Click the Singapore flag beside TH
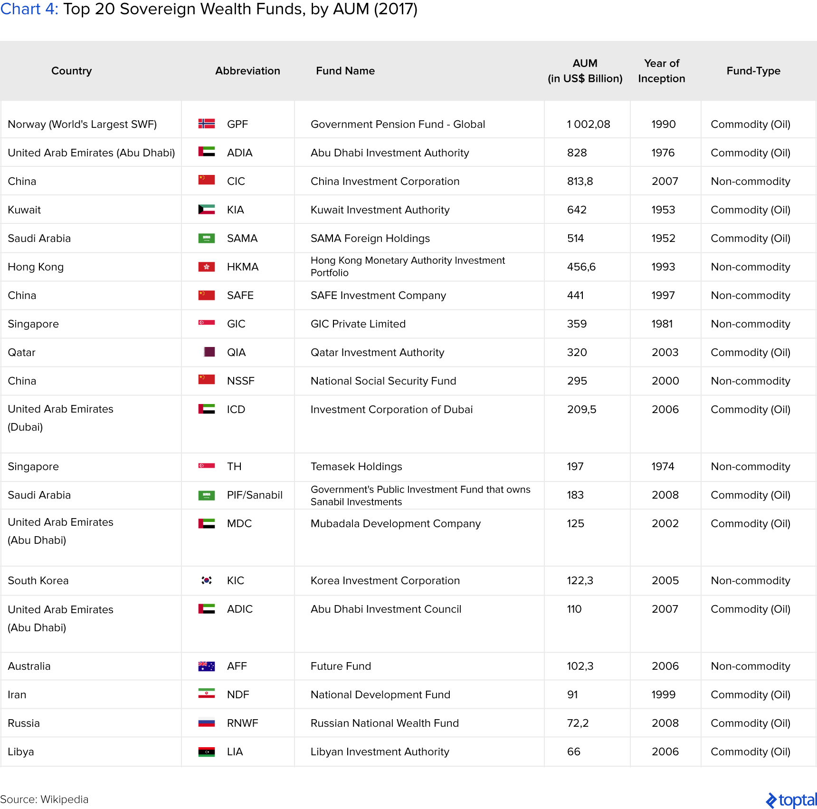The height and width of the screenshot is (809, 817). [206, 465]
